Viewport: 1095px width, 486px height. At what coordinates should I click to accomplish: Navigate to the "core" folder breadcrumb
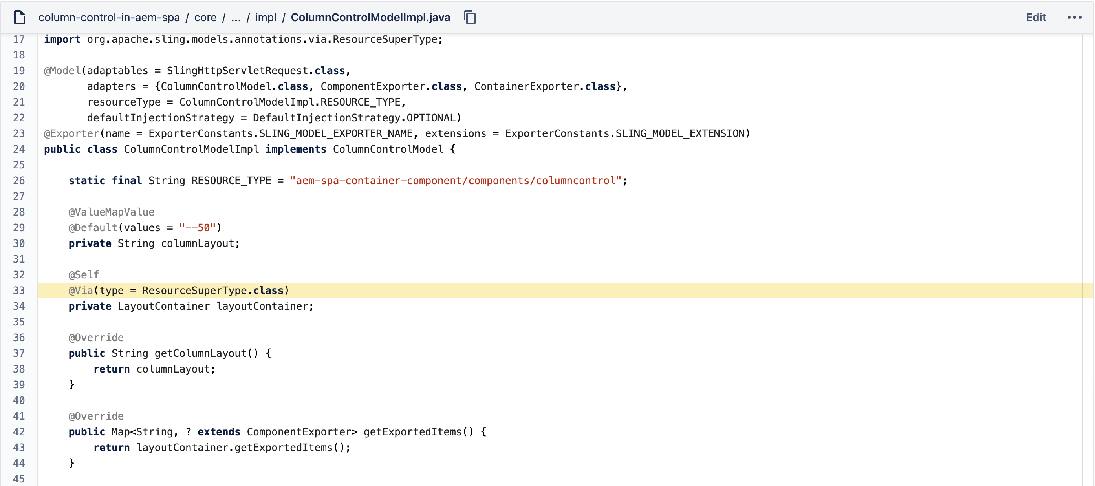pyautogui.click(x=206, y=17)
